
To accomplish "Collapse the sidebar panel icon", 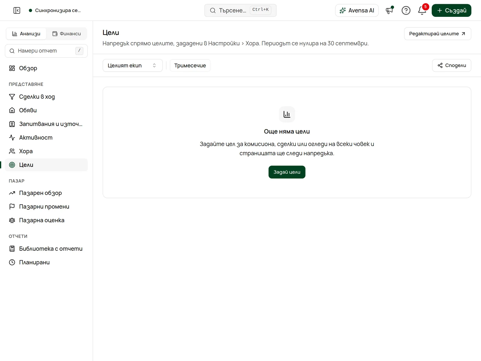I will tap(17, 11).
